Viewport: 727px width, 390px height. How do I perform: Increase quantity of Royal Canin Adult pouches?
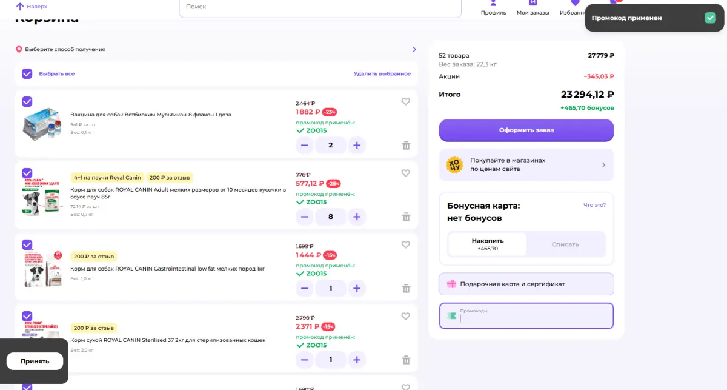click(357, 217)
